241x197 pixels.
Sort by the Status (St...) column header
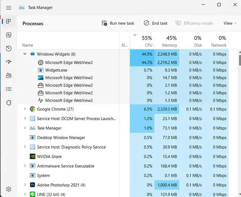125,41
